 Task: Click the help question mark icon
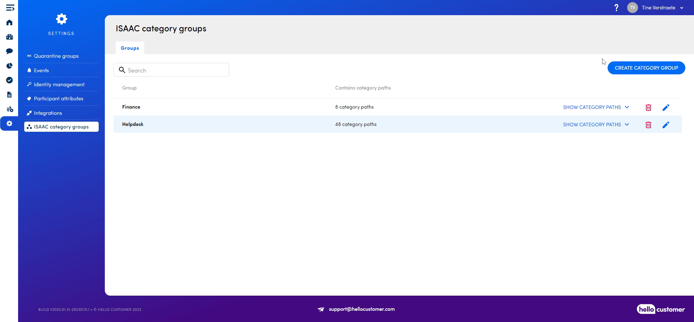coord(616,8)
